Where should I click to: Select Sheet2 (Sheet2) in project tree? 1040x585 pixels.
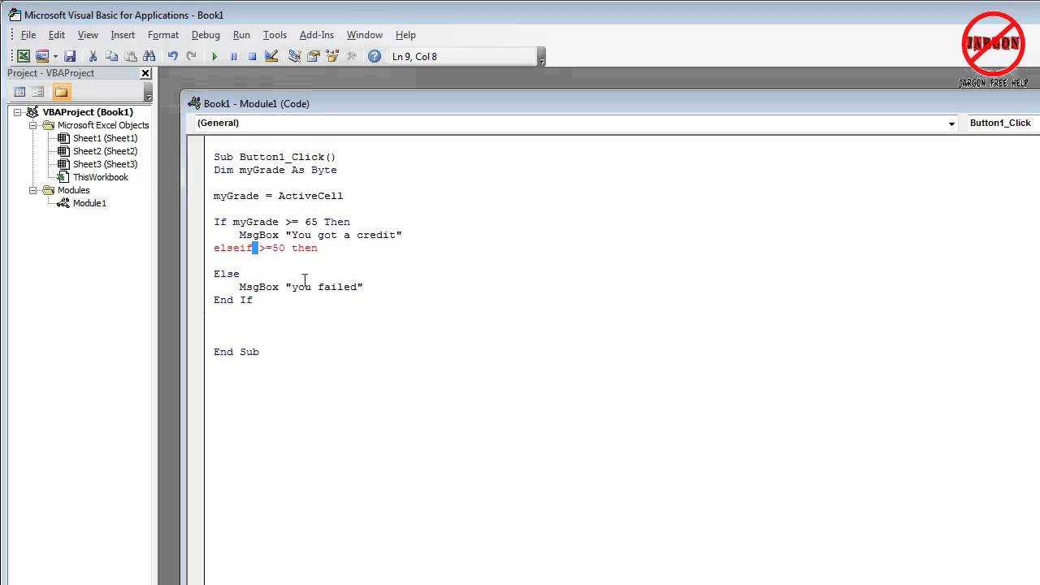[x=105, y=151]
